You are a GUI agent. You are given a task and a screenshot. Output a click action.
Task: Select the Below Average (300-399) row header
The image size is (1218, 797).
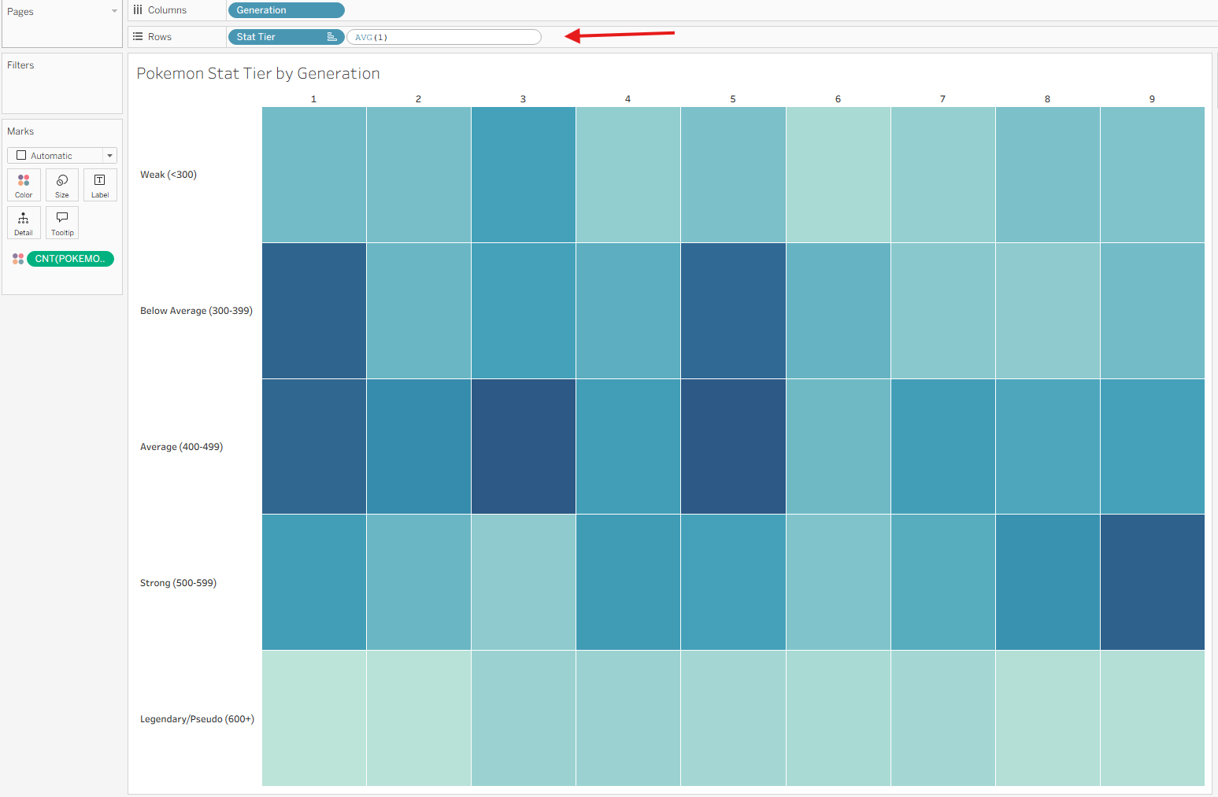196,311
